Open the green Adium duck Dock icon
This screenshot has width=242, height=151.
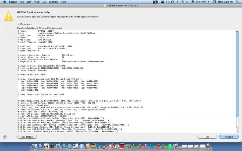(x=170, y=146)
